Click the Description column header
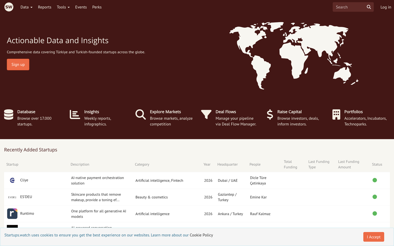The width and height of the screenshot is (394, 246). click(80, 164)
